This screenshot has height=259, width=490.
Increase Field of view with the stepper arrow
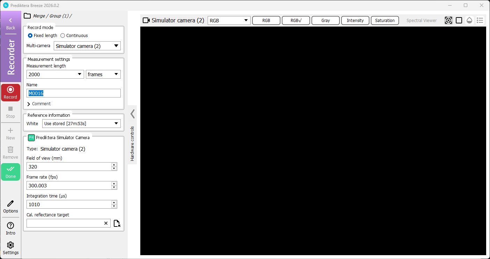click(x=114, y=165)
